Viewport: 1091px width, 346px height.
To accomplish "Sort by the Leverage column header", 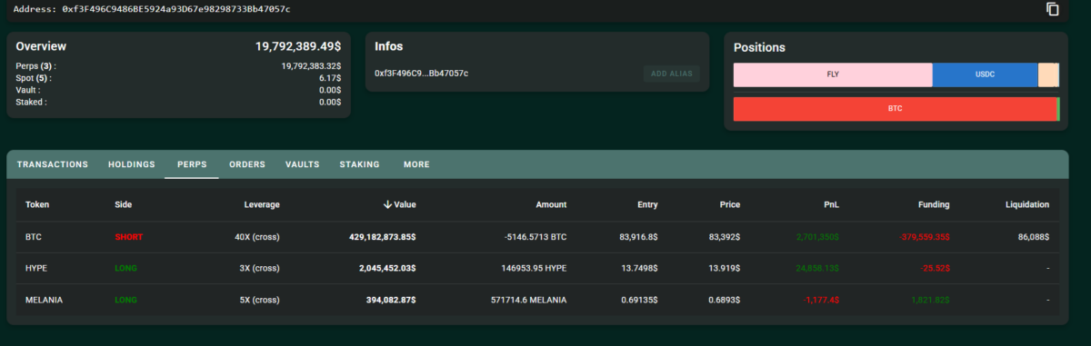I will tap(262, 205).
